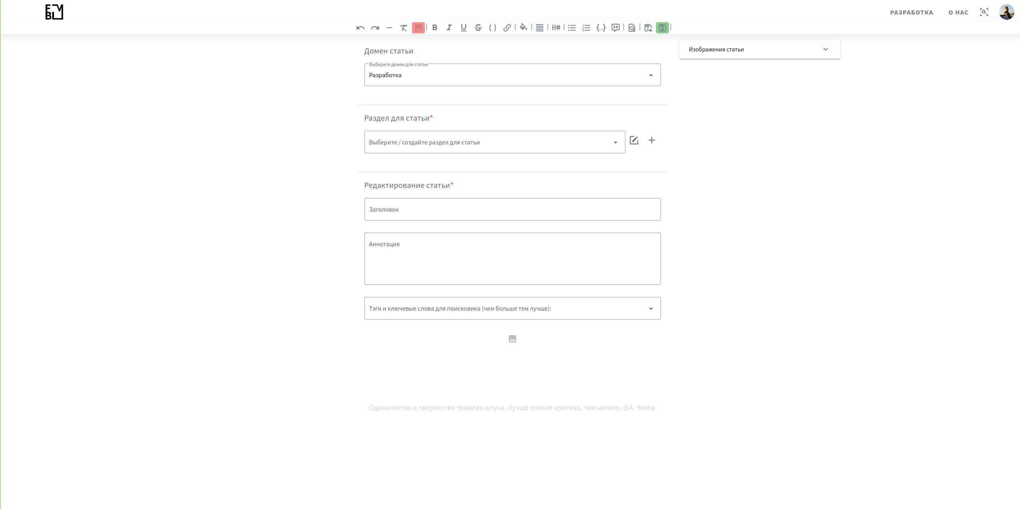
Task: Click the blockquote speech bubble icon
Action: point(615,28)
